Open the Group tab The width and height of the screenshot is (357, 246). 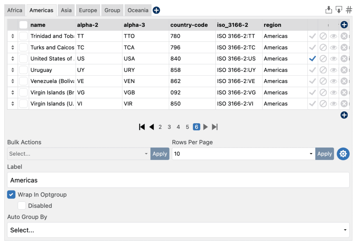click(112, 10)
